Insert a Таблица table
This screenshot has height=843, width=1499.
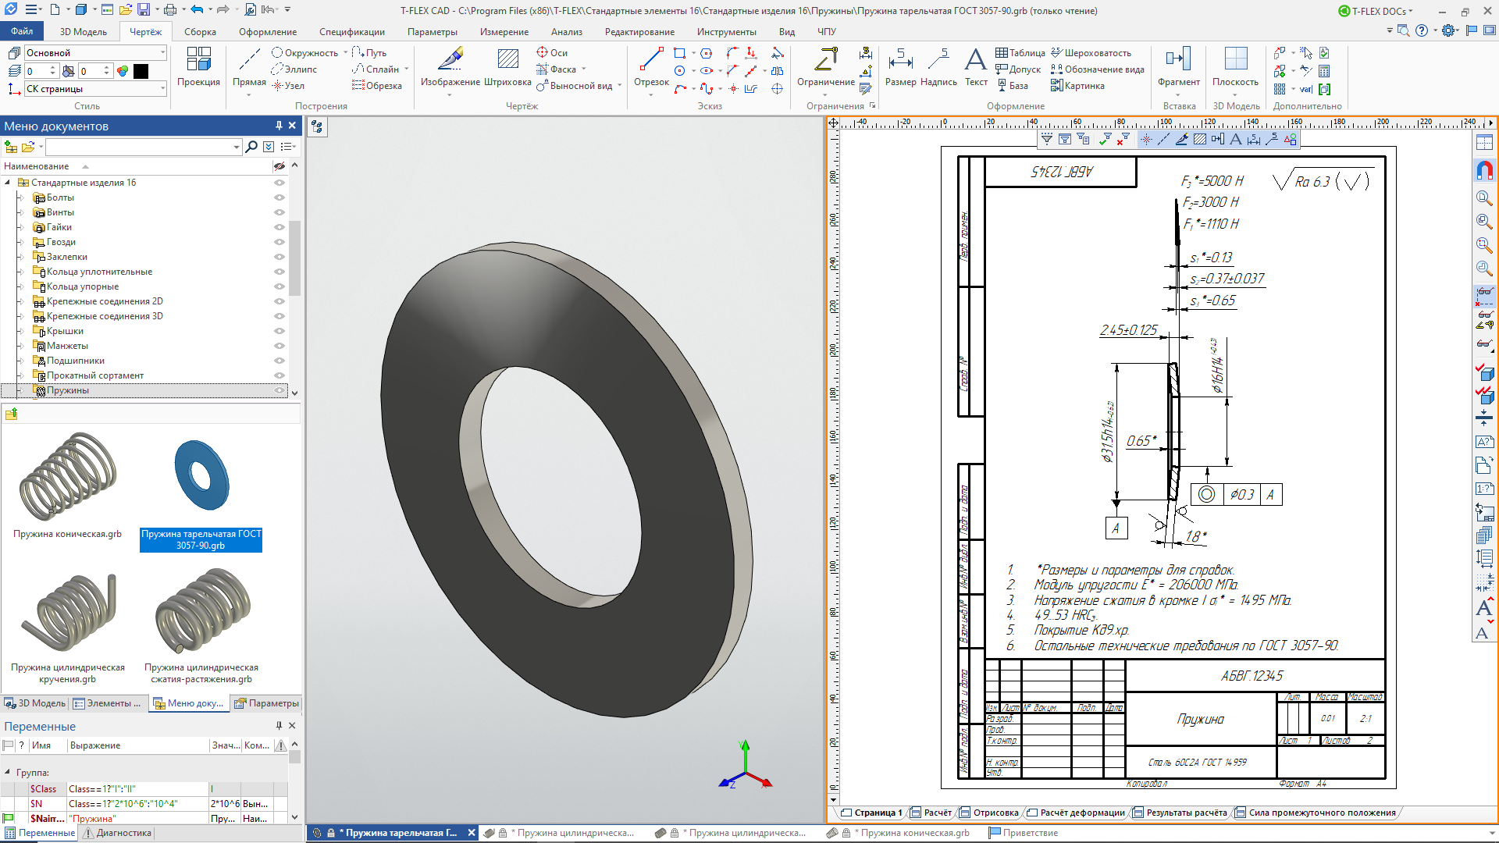click(1020, 52)
